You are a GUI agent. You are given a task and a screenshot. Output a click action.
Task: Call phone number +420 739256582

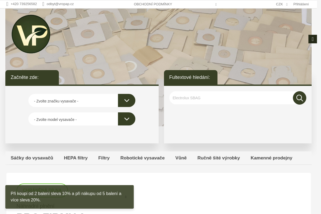tap(24, 4)
